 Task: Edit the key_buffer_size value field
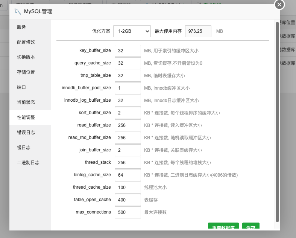click(128, 51)
